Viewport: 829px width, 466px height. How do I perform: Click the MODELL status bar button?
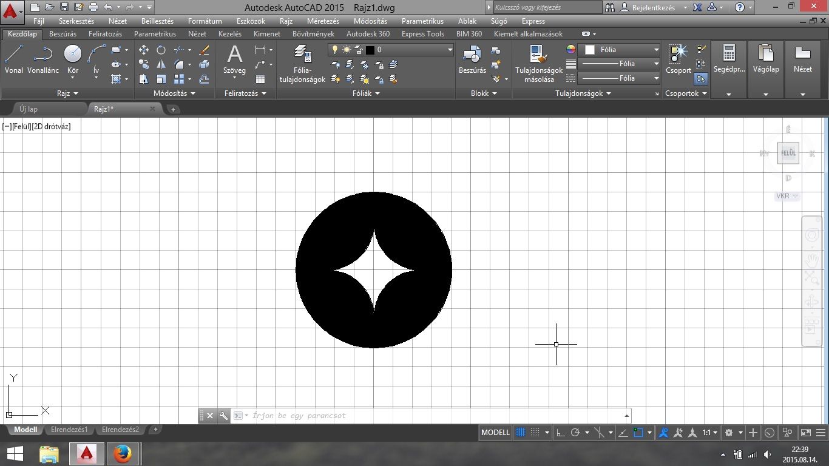pyautogui.click(x=495, y=433)
